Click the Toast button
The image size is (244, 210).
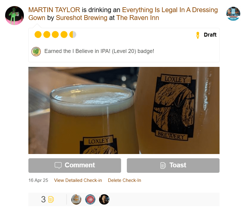point(173,166)
